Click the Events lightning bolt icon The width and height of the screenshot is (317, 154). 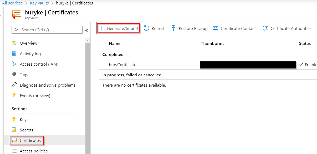point(14,95)
